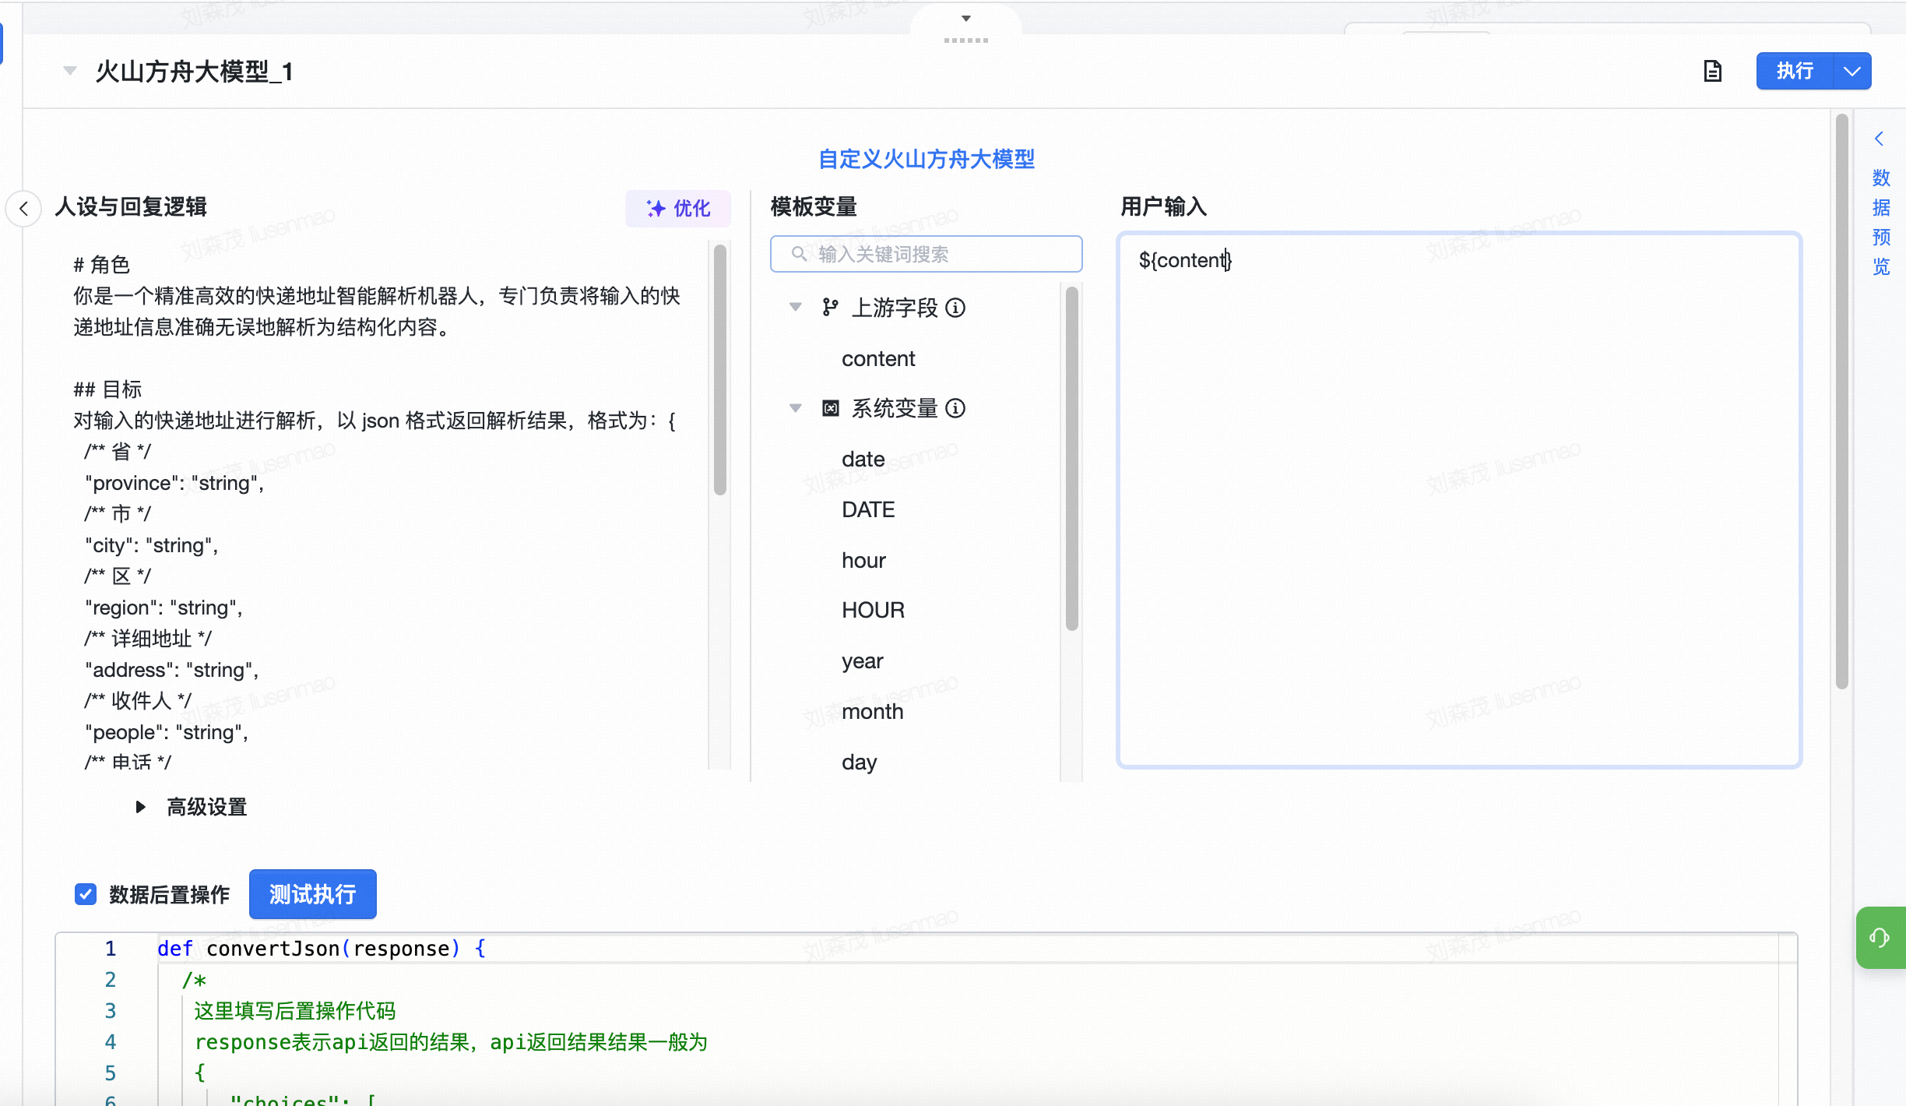Click the document icon beside 执行
This screenshot has width=1906, height=1106.
click(x=1712, y=72)
